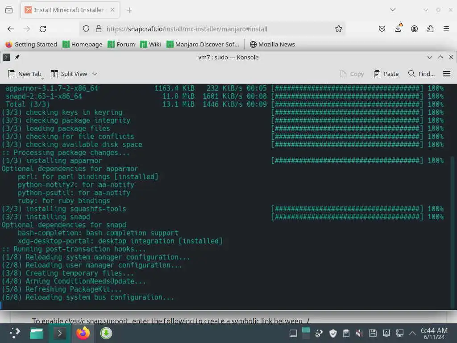This screenshot has height=343, width=457.
Task: Click the Konsole vertical scrollbar
Action: [x=453, y=232]
